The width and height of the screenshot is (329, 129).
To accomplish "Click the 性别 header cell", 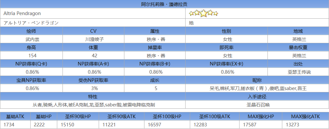I will pyautogui.click(x=226, y=31).
